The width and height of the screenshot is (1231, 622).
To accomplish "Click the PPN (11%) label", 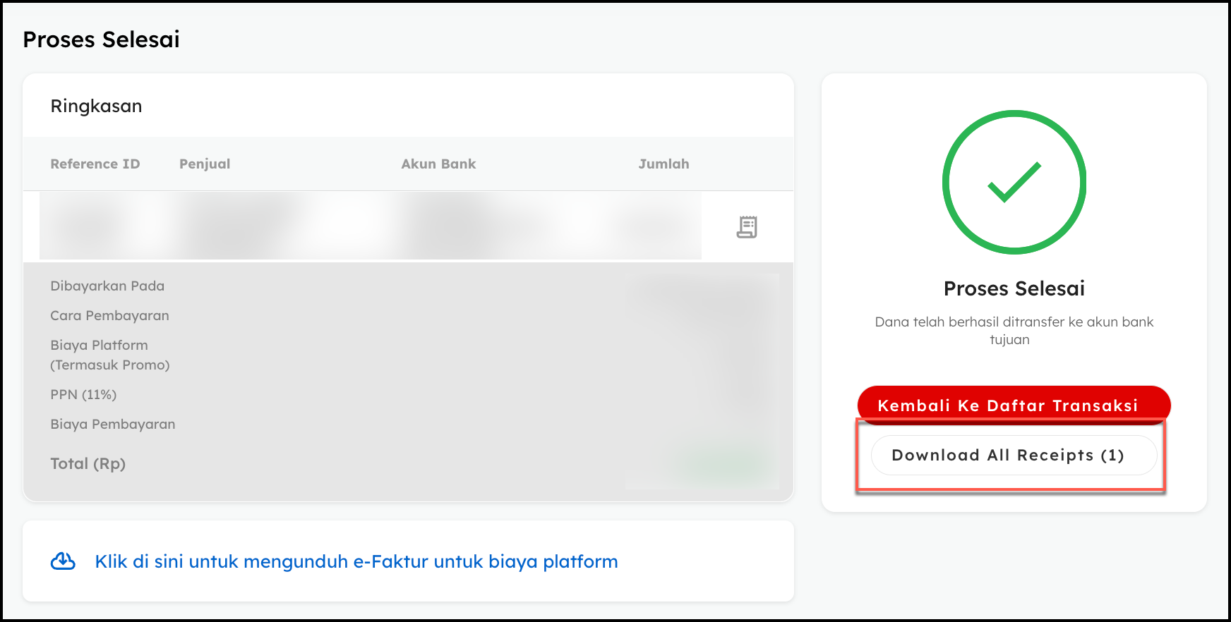I will point(83,394).
